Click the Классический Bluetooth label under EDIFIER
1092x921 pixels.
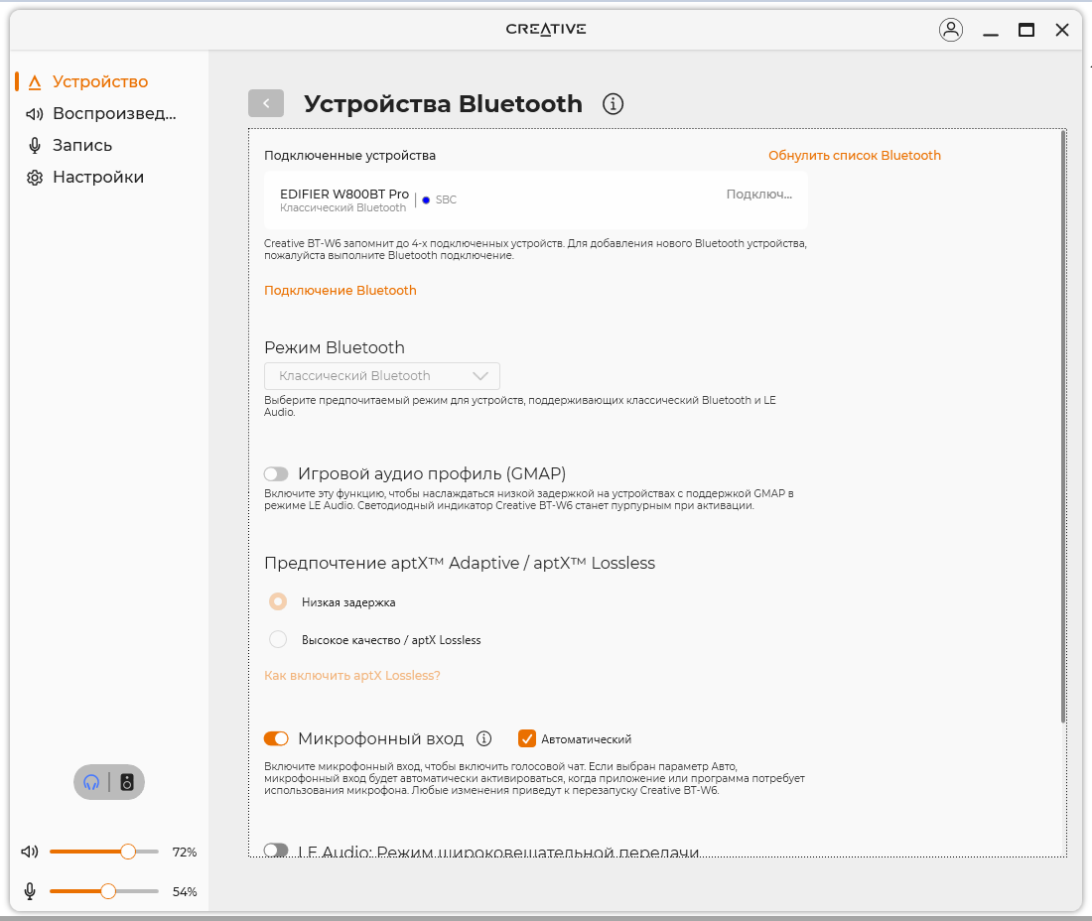point(342,208)
